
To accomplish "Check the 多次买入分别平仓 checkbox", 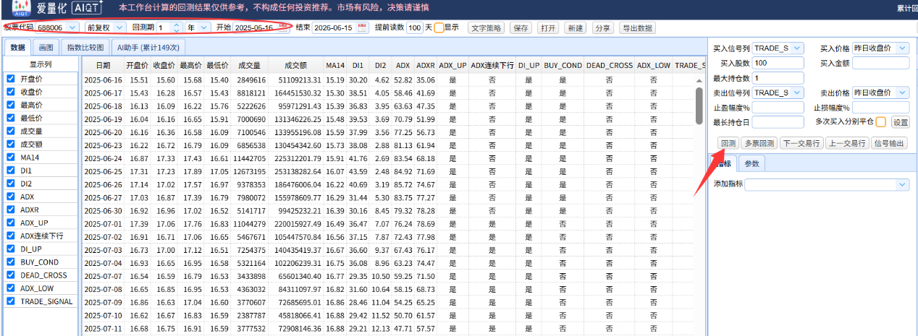I will [880, 121].
